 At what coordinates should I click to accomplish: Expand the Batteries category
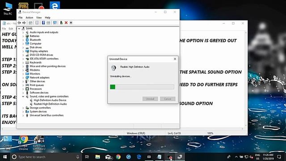coord(23,36)
